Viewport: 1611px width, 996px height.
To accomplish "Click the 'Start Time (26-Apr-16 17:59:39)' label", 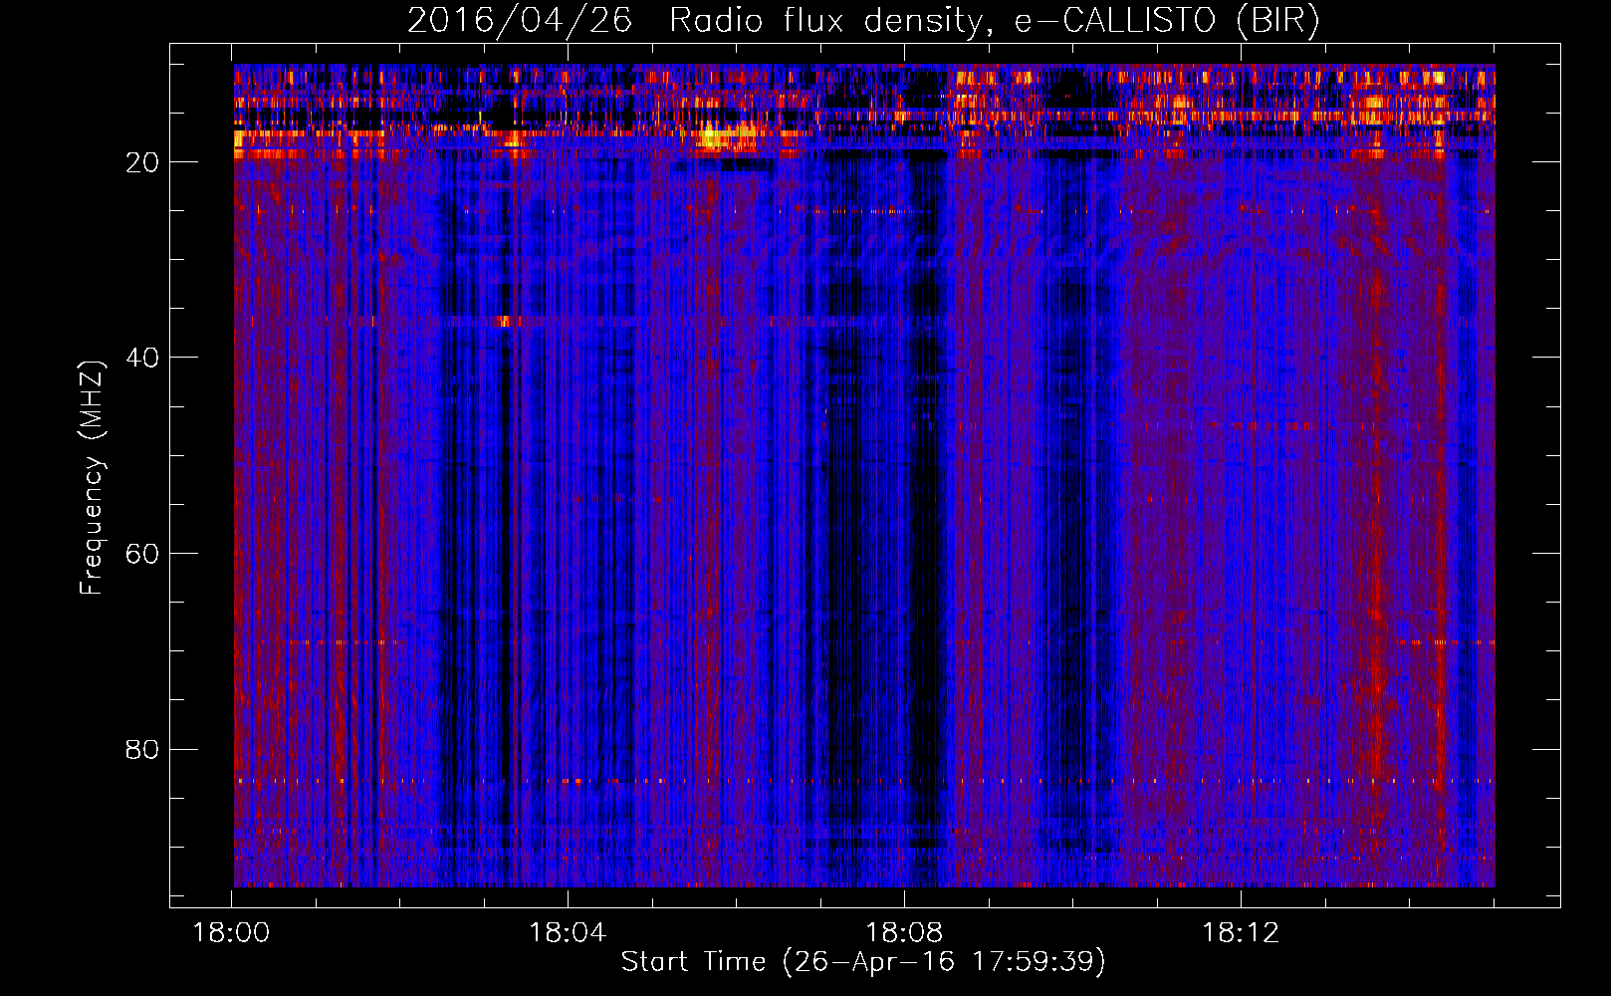I will tap(863, 962).
